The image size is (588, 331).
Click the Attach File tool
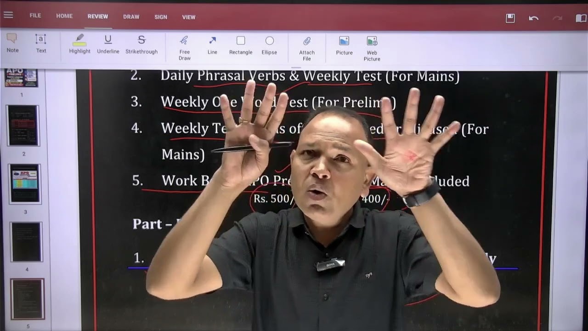click(x=307, y=49)
